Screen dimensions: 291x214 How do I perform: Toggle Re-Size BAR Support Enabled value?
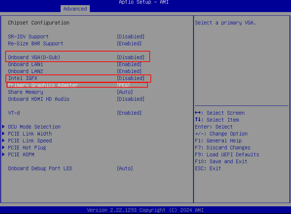(x=129, y=43)
